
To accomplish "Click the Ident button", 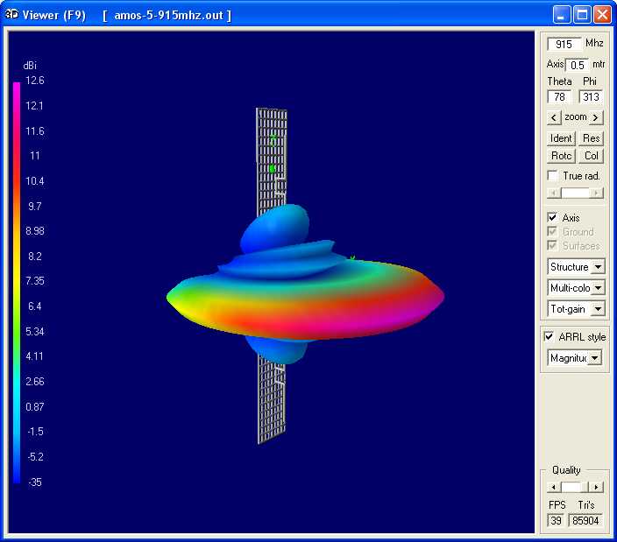I will [x=561, y=138].
